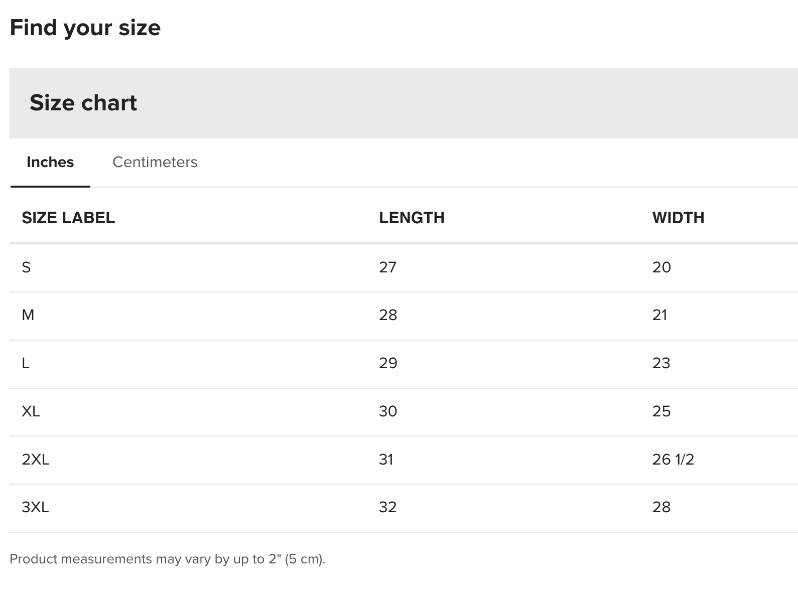Click the length value 30
The image size is (798, 595).
pos(388,411)
